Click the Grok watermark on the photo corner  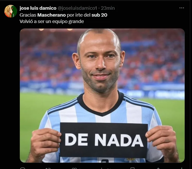[x=181, y=160]
